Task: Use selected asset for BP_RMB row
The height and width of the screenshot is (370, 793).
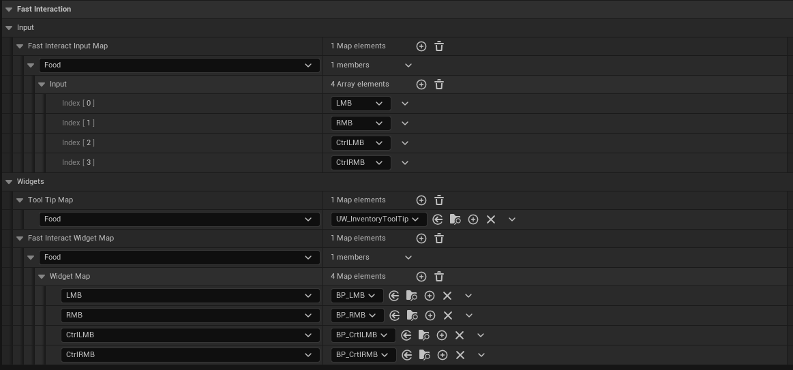Action: [395, 315]
